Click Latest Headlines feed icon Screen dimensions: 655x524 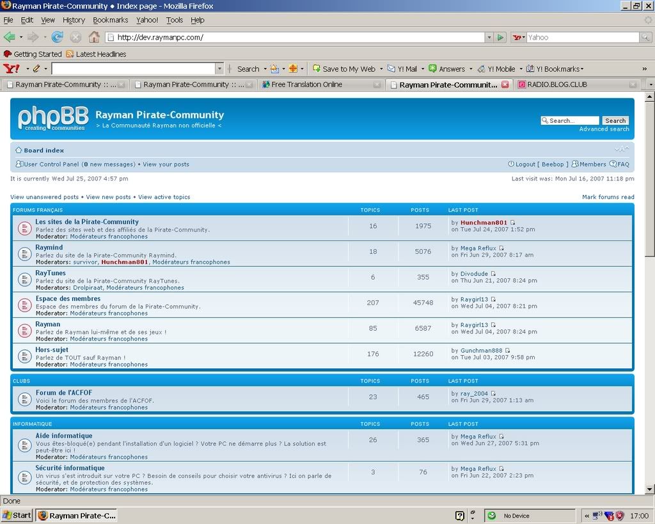[70, 54]
